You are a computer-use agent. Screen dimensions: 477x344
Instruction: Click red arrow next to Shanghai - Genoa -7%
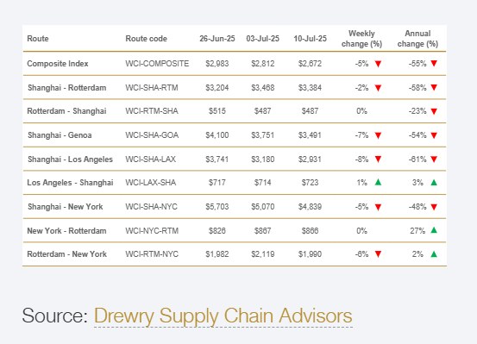tap(378, 135)
